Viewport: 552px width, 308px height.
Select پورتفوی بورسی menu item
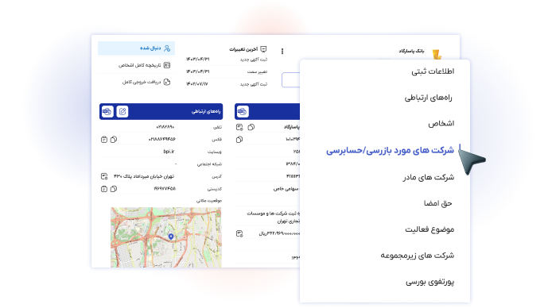coord(430,282)
